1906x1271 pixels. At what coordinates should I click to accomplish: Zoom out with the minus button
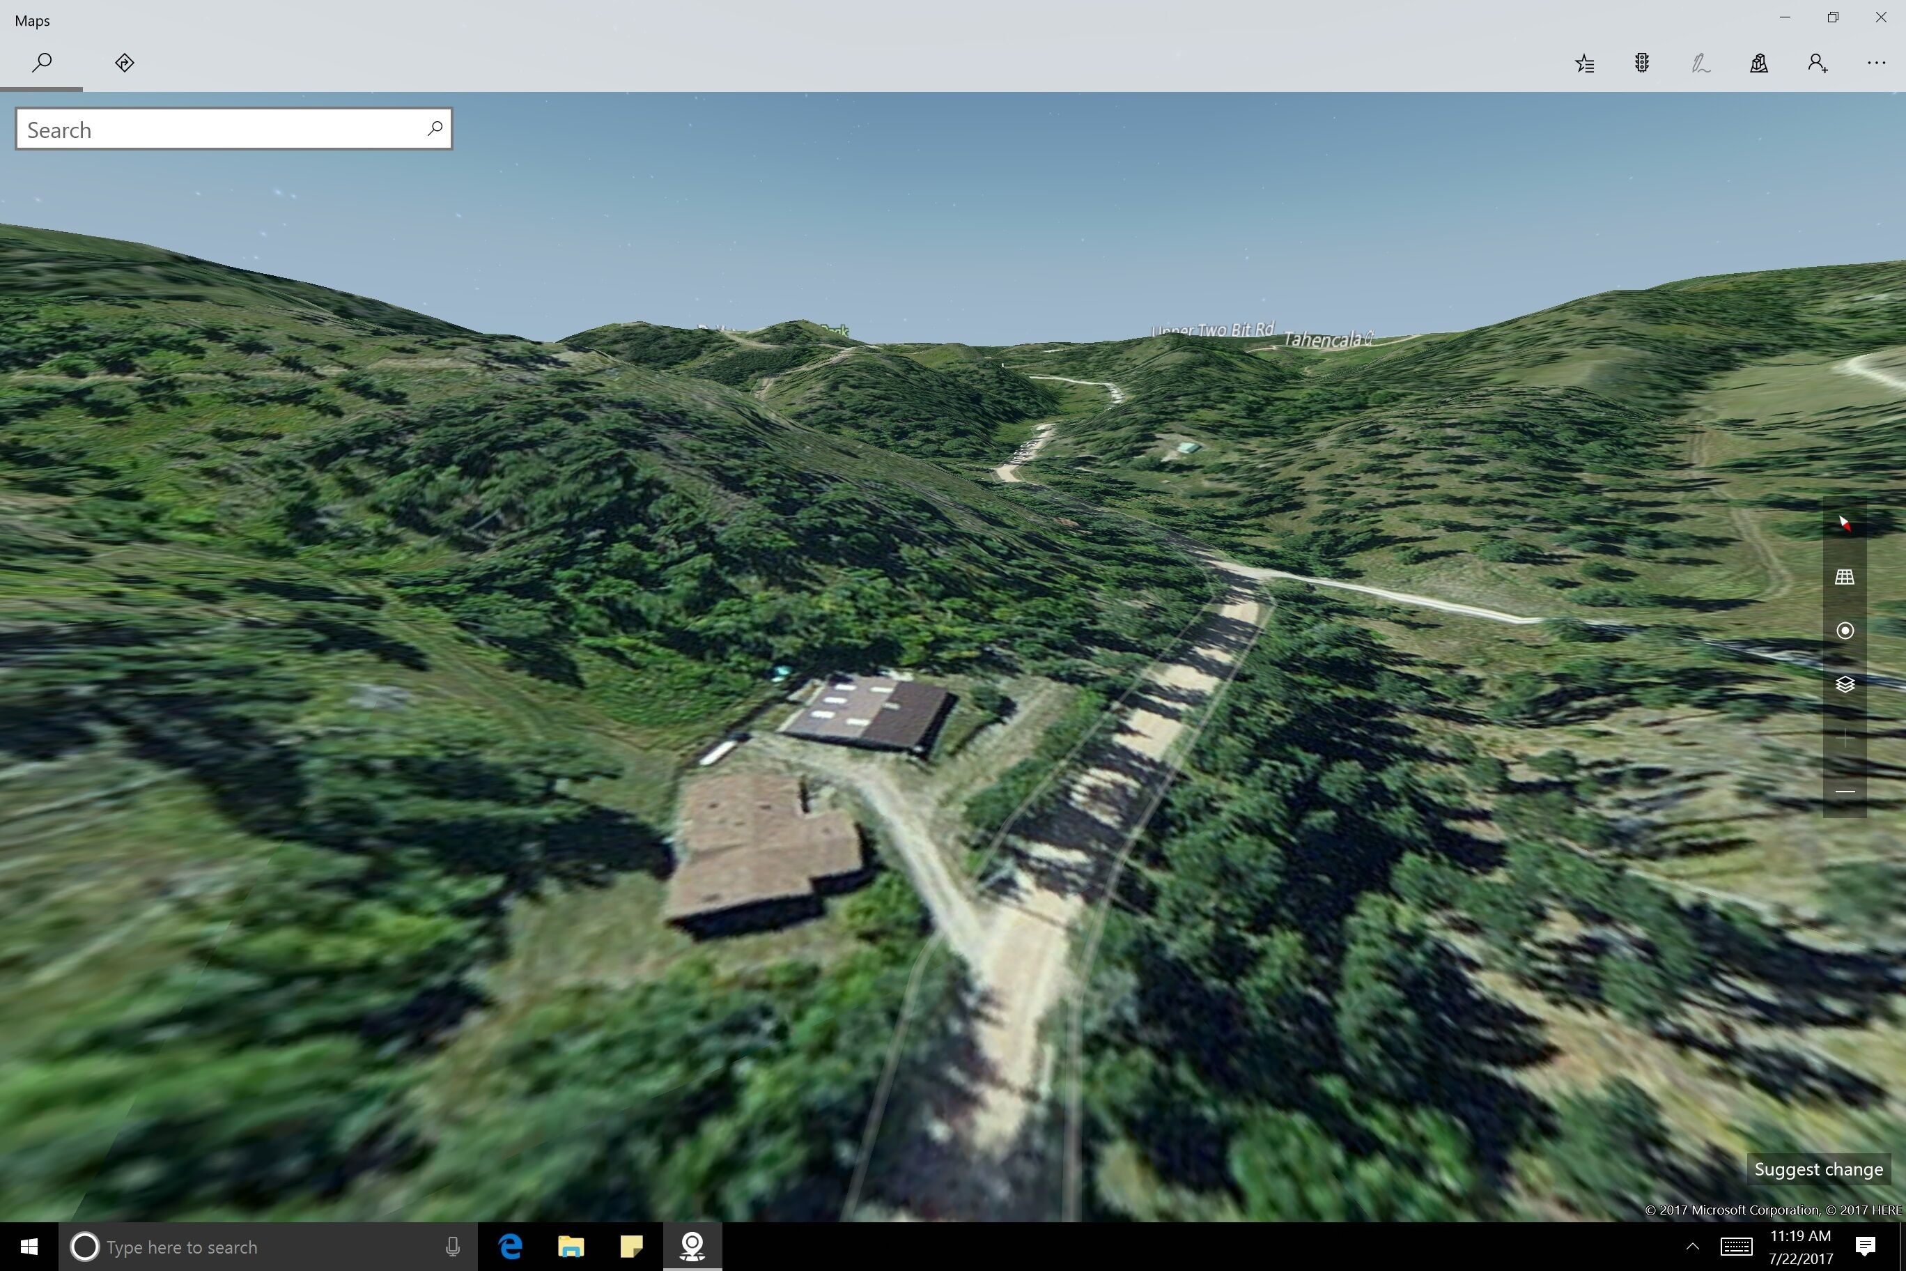pyautogui.click(x=1845, y=791)
